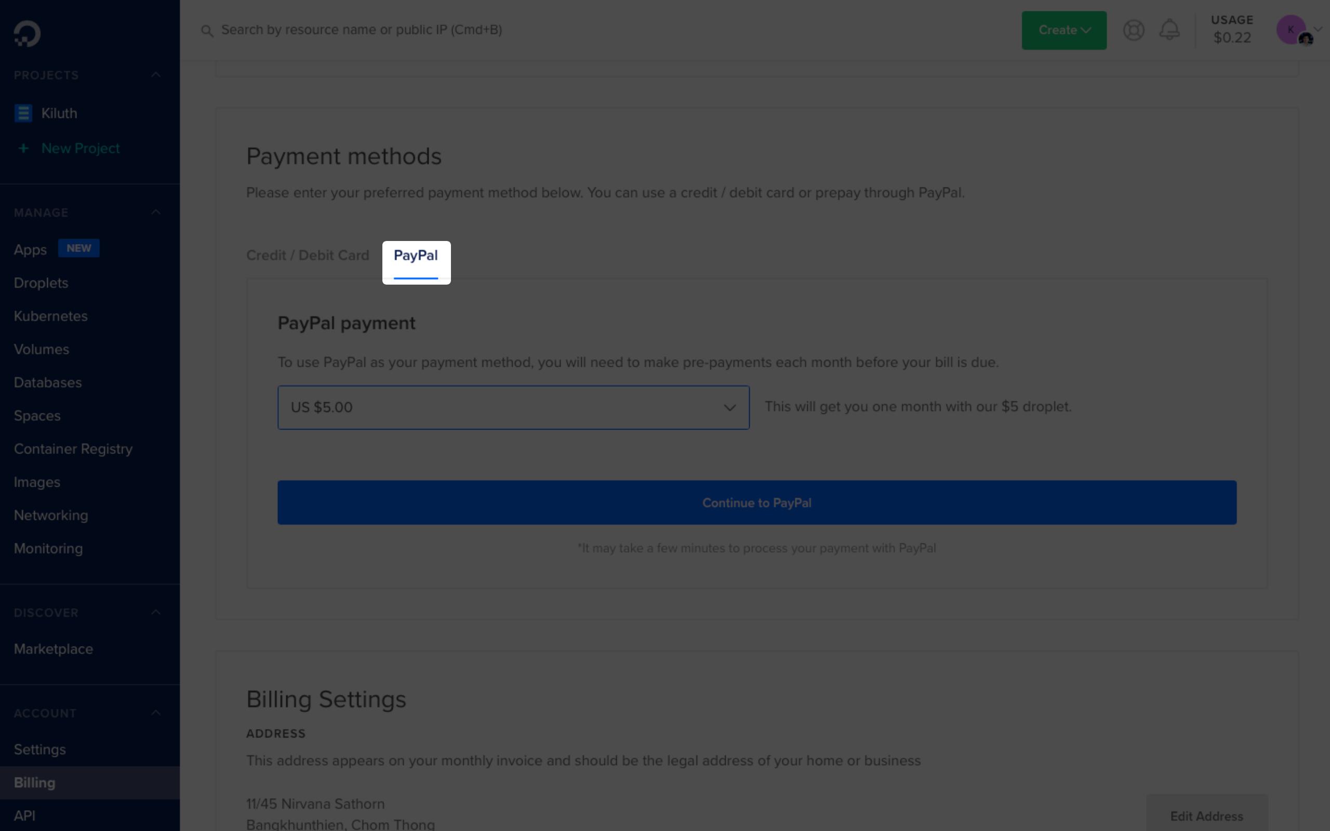Switch to Credit / Debit Card tab
1330x831 pixels.
click(x=307, y=254)
